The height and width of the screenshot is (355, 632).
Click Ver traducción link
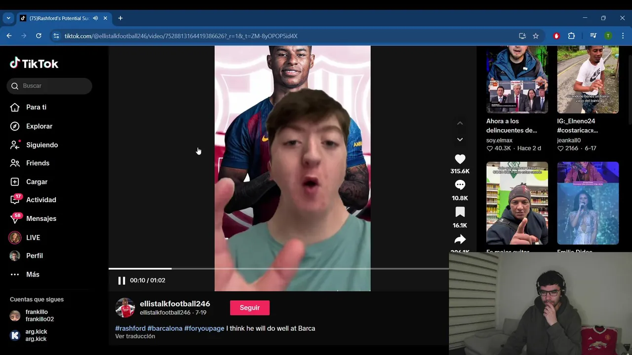(x=135, y=336)
